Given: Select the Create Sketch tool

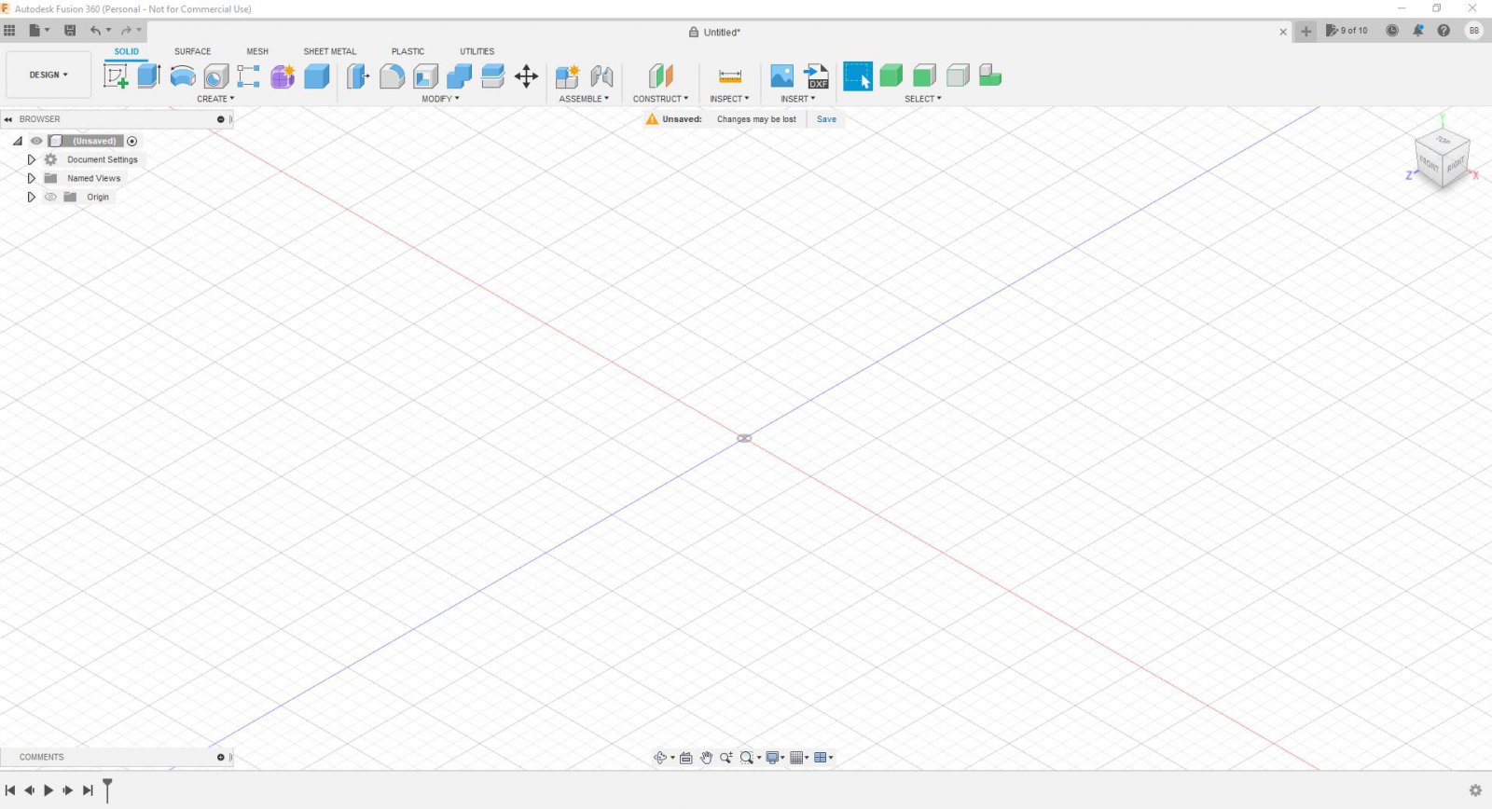Looking at the screenshot, I should tap(116, 76).
